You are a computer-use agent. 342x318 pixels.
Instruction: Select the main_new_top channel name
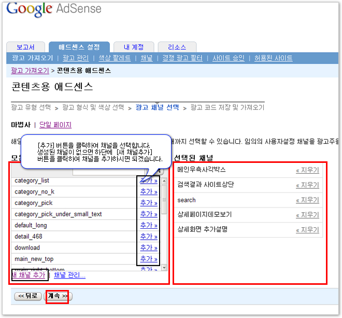(x=34, y=259)
